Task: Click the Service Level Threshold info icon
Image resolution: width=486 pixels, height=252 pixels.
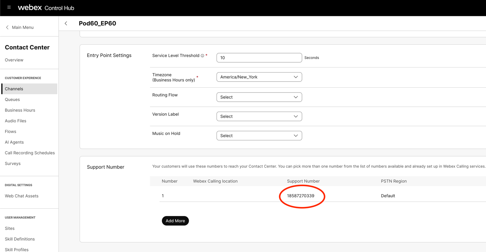Action: pyautogui.click(x=202, y=56)
